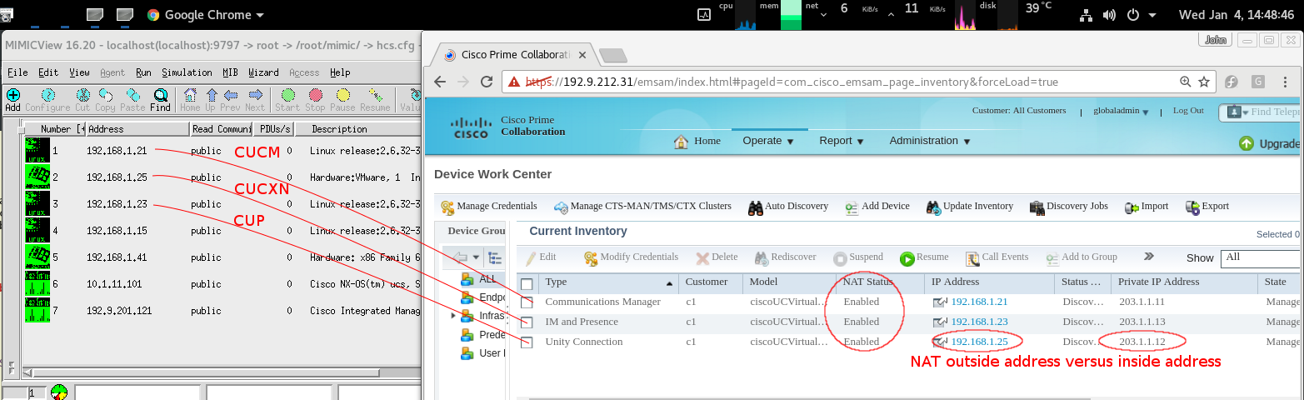The width and height of the screenshot is (1304, 400).
Task: Open the Edit menu in MIMICView
Action: coord(48,72)
